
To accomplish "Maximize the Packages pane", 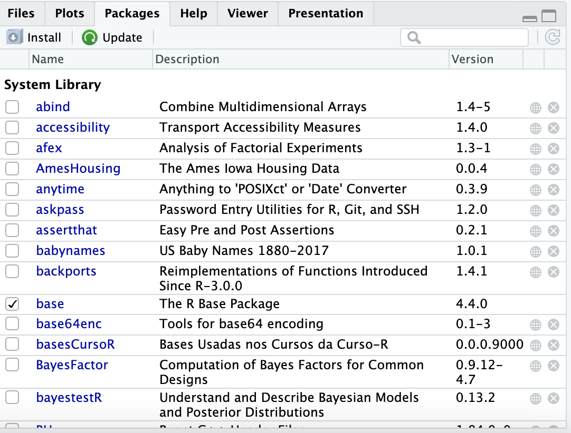I will coord(549,16).
